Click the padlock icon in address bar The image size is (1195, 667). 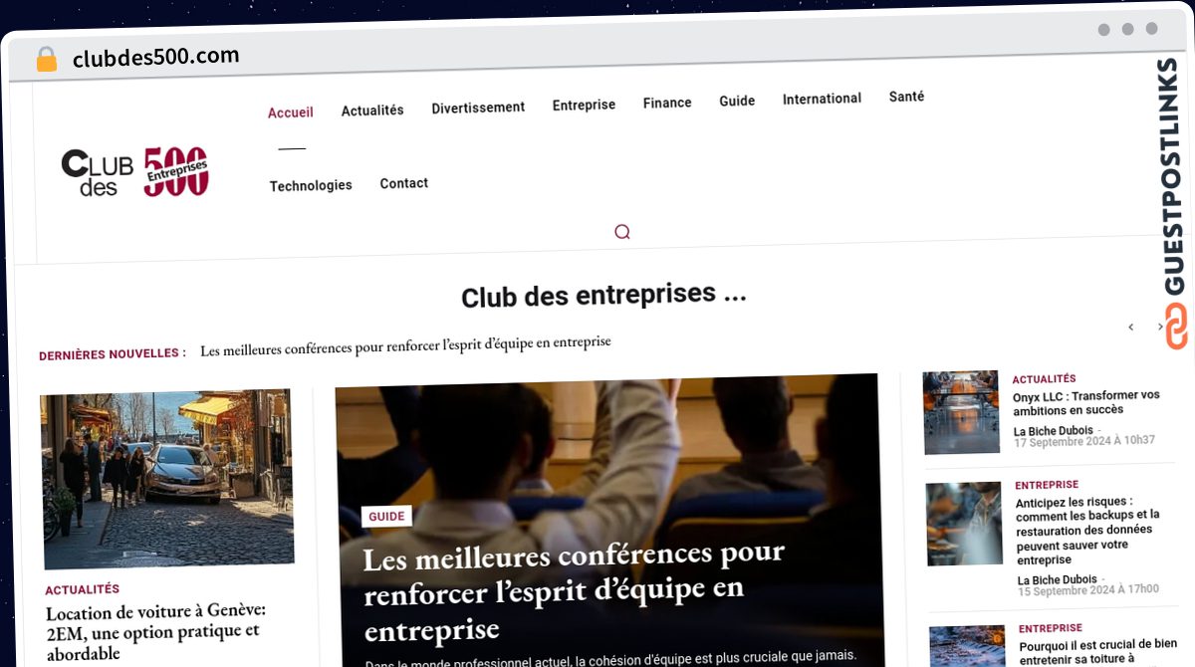pos(47,60)
